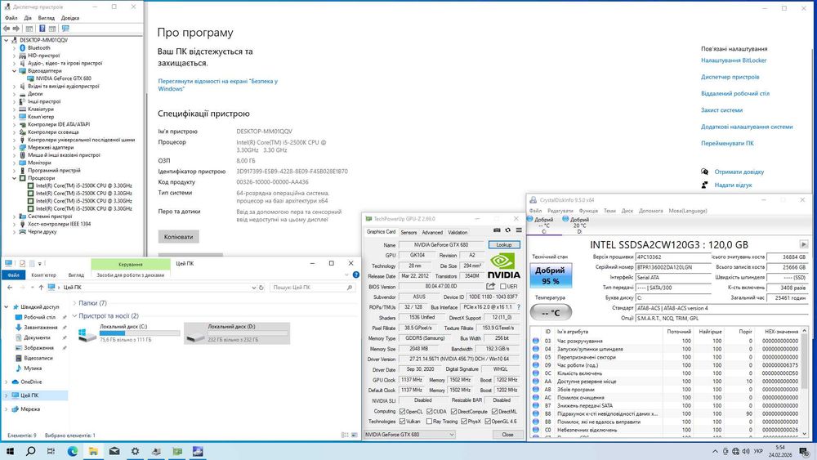
Task: Collapse Відеоадаптери node in Device Manager
Action: click(x=15, y=71)
